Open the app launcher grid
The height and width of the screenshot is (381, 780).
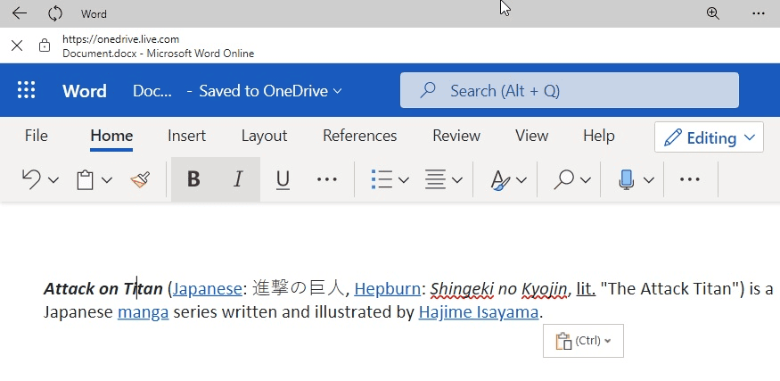tap(27, 90)
